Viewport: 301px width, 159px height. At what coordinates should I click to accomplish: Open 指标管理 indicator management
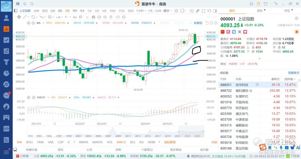(x=170, y=142)
